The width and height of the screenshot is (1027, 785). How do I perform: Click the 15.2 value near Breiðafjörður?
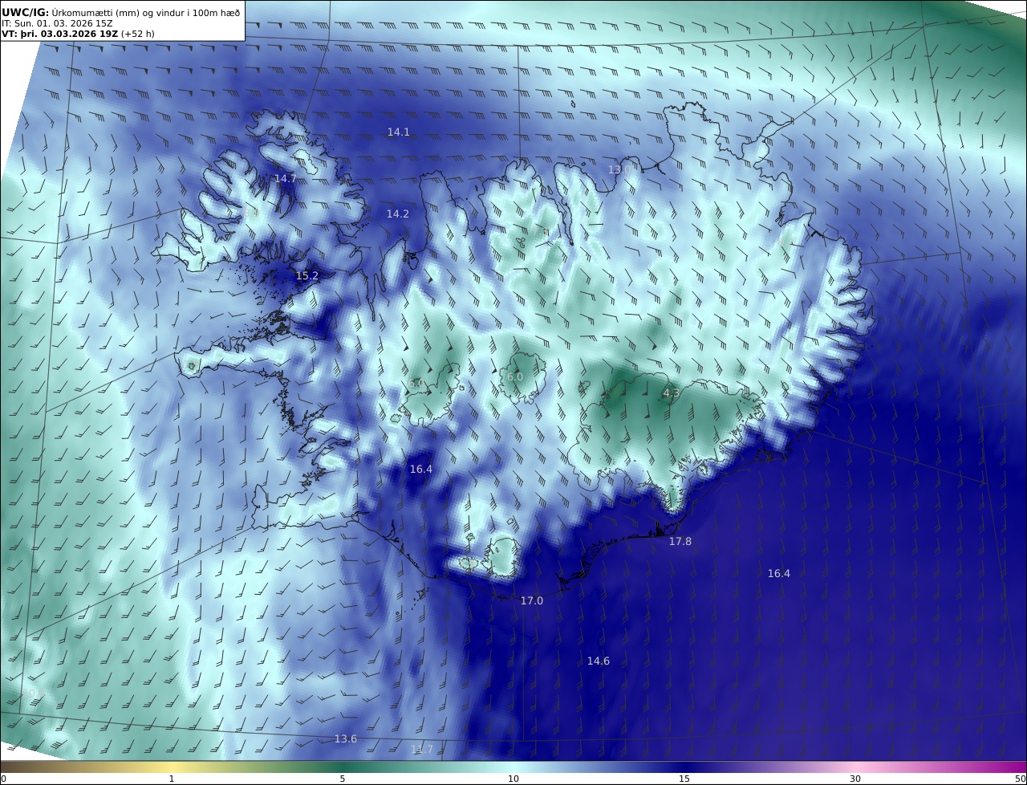click(x=307, y=275)
